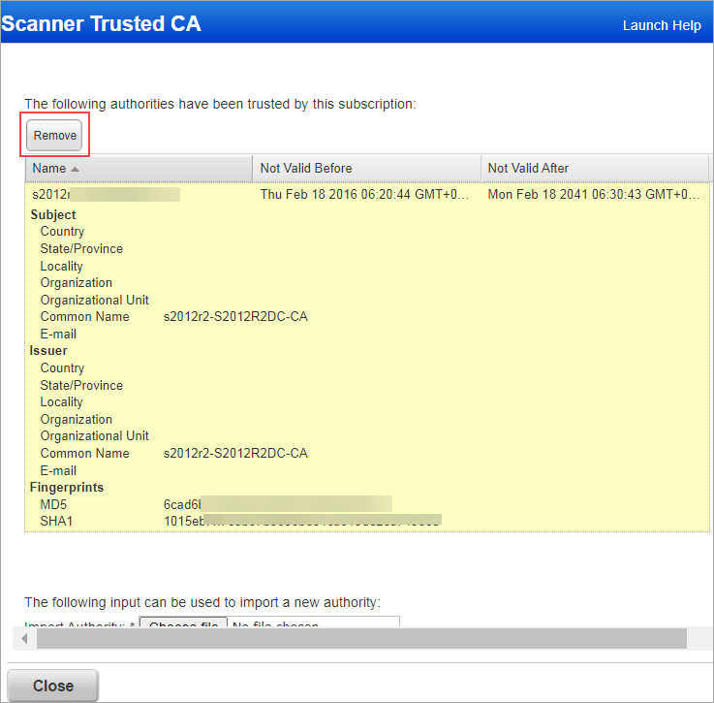The image size is (714, 703).
Task: Click the Fingerprints section heading
Action: coord(67,488)
